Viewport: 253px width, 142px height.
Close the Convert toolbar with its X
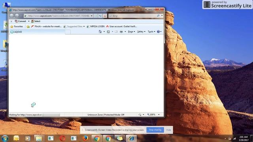coord(11,21)
